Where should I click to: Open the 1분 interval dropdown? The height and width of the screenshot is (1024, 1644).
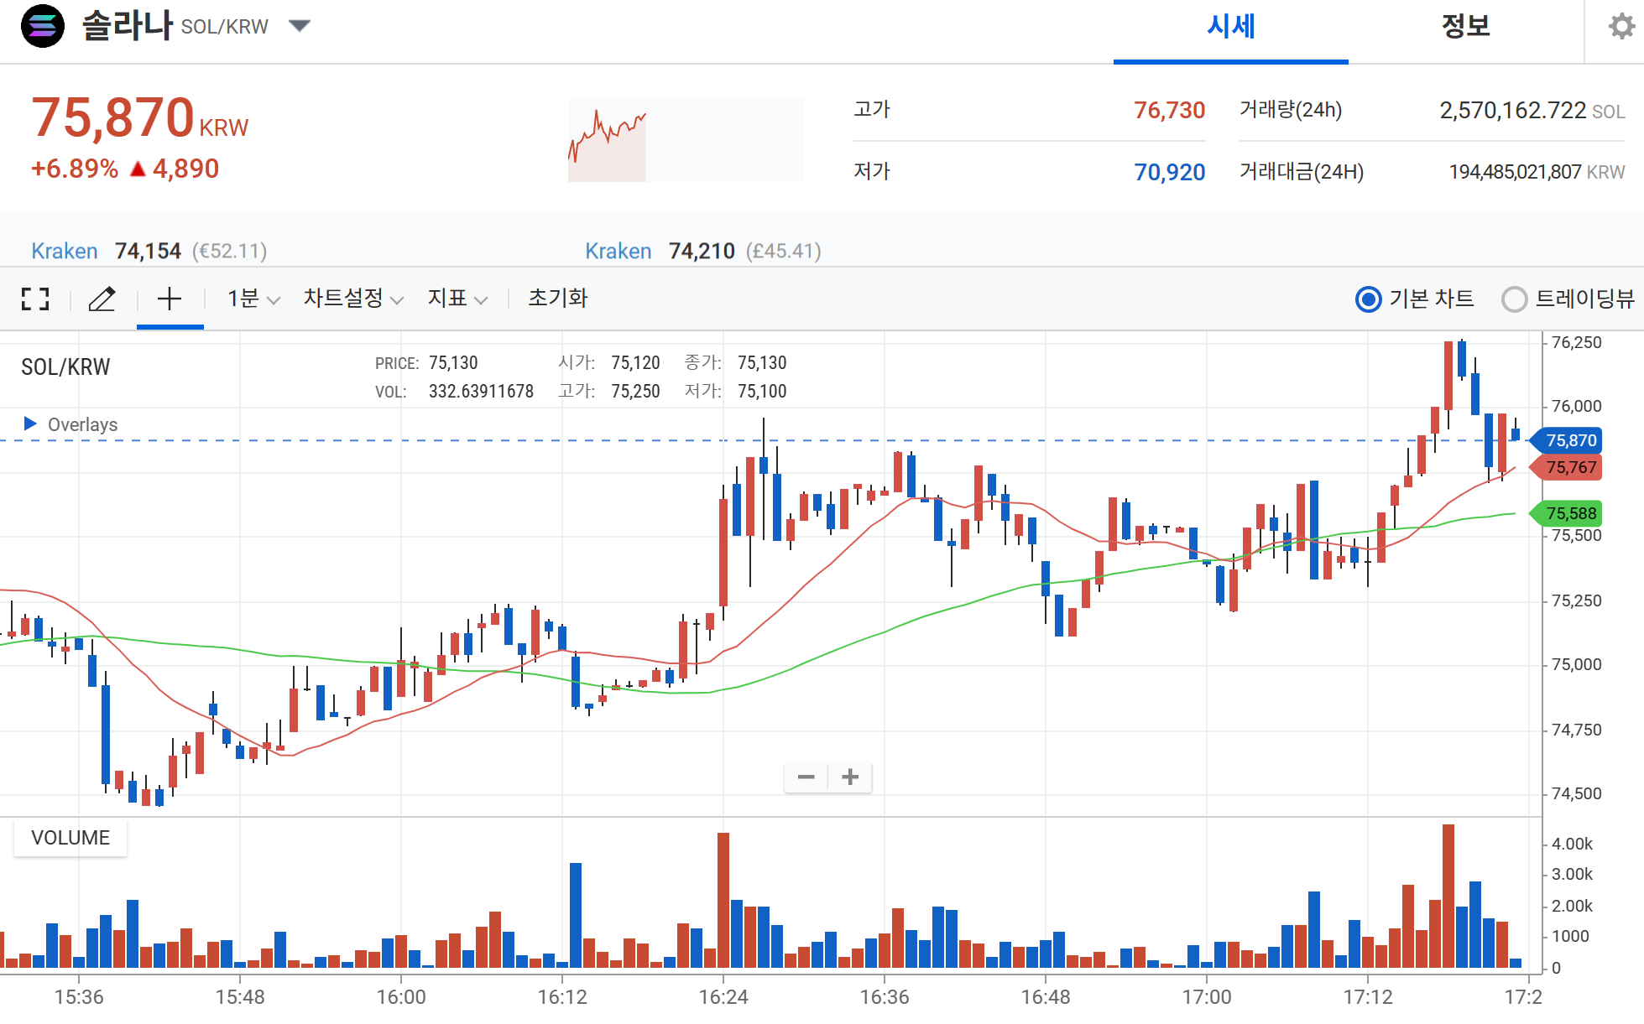click(253, 299)
